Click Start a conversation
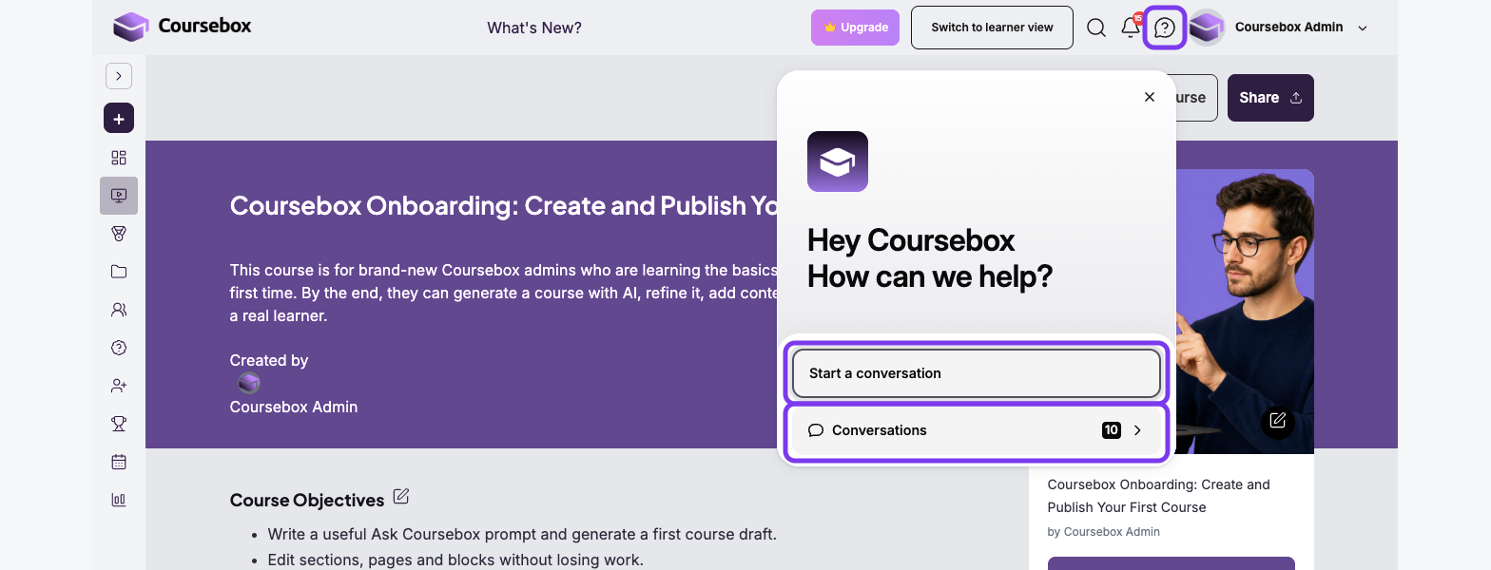 point(976,373)
